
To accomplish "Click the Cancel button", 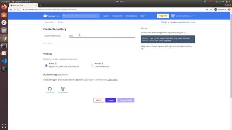I will pyautogui.click(x=99, y=100).
